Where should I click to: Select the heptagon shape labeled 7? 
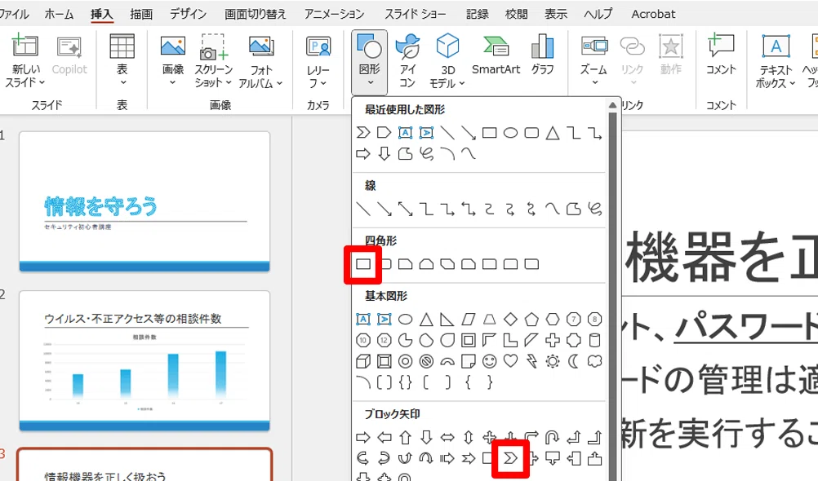(x=573, y=319)
